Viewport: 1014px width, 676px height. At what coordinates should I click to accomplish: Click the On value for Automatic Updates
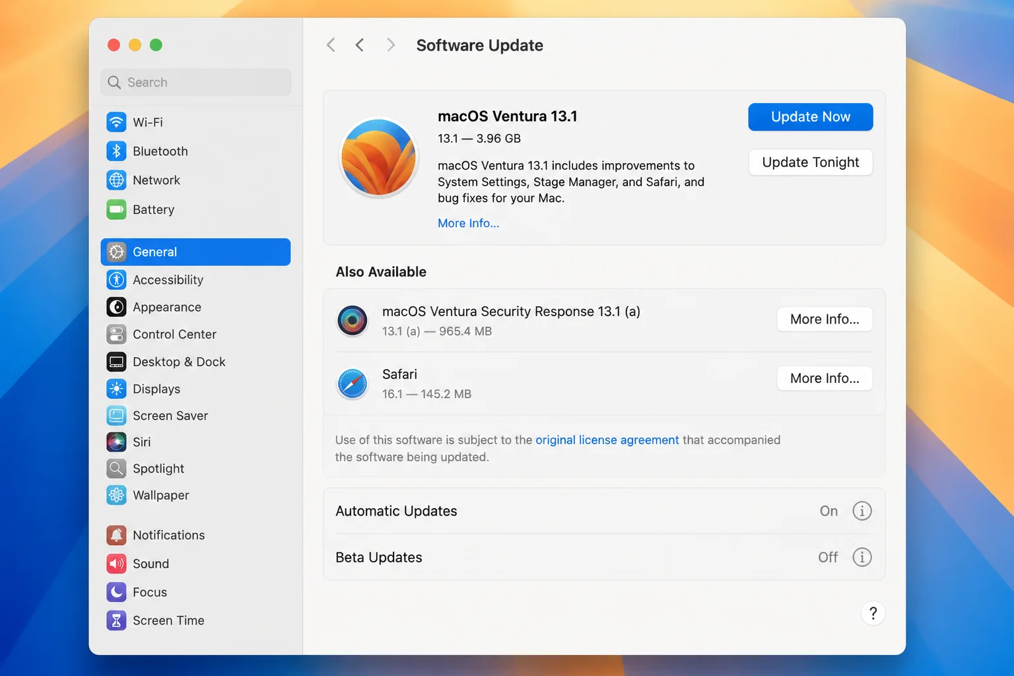[828, 511]
